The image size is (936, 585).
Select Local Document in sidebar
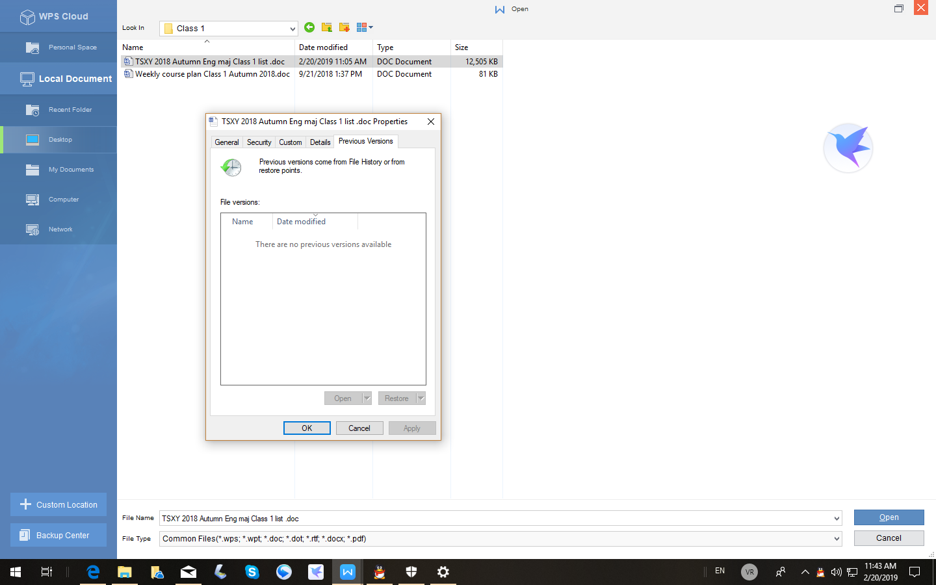(x=58, y=79)
